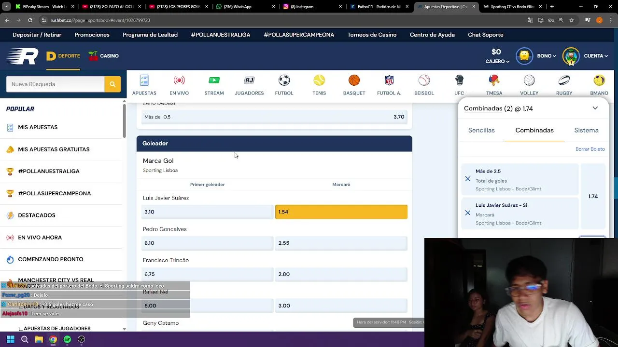Open Comenzando Pronto in sidebar
The height and width of the screenshot is (347, 618).
51,259
